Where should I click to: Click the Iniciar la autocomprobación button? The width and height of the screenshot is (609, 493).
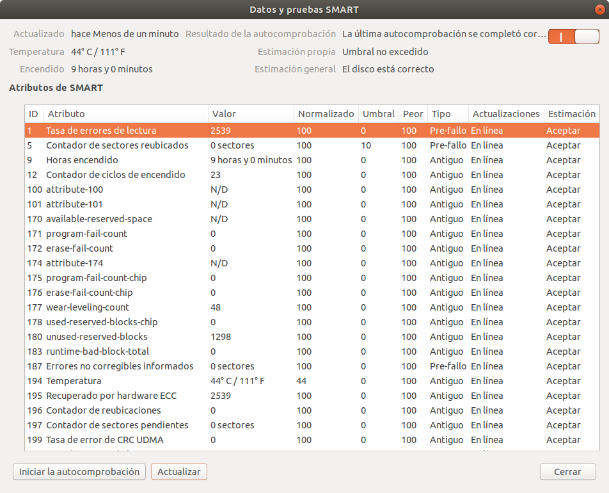pos(79,472)
